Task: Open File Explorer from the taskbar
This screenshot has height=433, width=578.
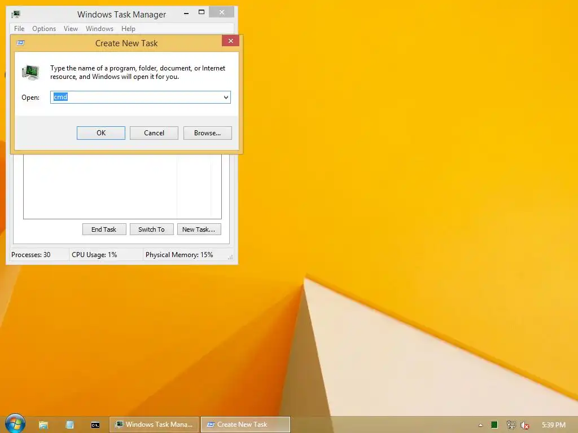Action: [x=43, y=425]
